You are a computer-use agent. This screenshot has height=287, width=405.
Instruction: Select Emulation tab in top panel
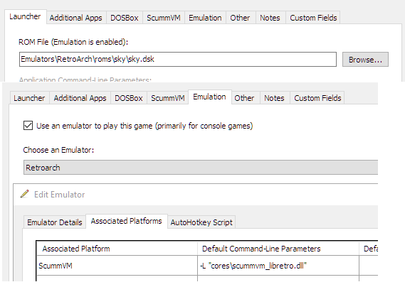205,18
